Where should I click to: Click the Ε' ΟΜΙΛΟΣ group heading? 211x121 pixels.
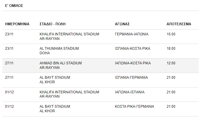(14, 6)
